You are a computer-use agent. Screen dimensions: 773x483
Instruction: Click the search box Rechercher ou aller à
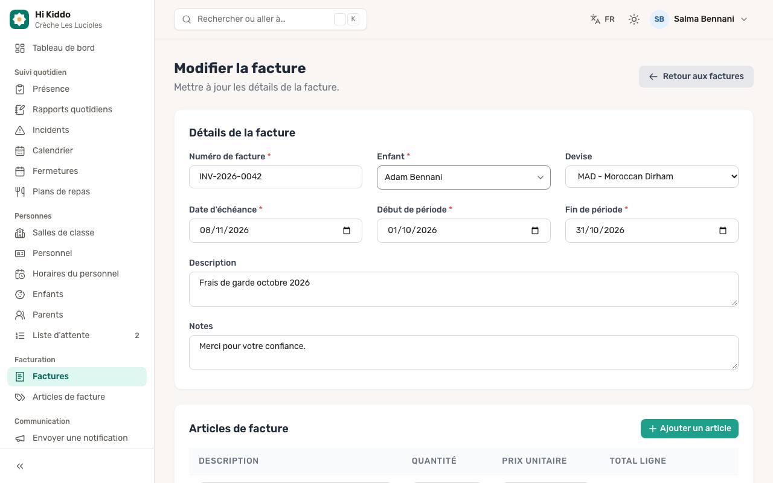(x=270, y=19)
